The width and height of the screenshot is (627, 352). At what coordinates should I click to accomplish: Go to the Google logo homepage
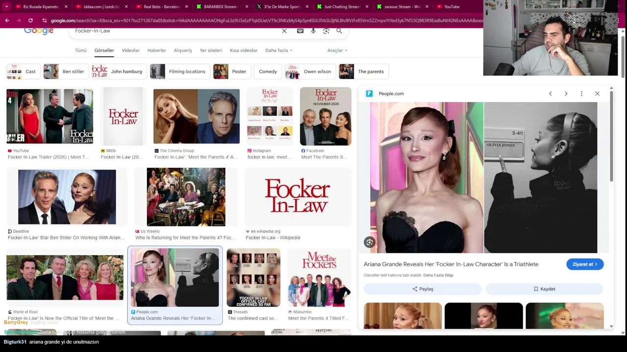[x=39, y=31]
